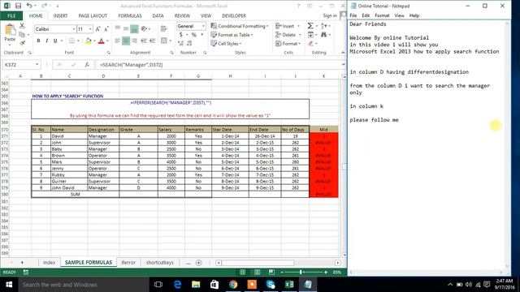This screenshot has height=292, width=520.
Task: Open the Conditional Formatting dropdown
Action: [x=239, y=26]
